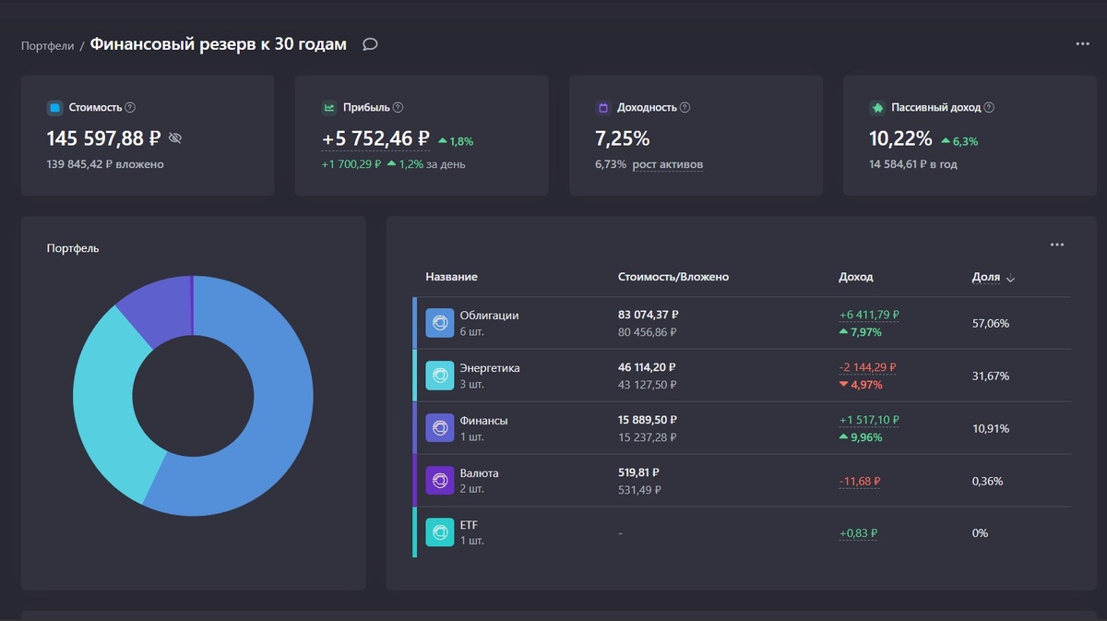Screen dimensions: 1107x621
Task: Click the ETF category icon
Action: pos(439,532)
